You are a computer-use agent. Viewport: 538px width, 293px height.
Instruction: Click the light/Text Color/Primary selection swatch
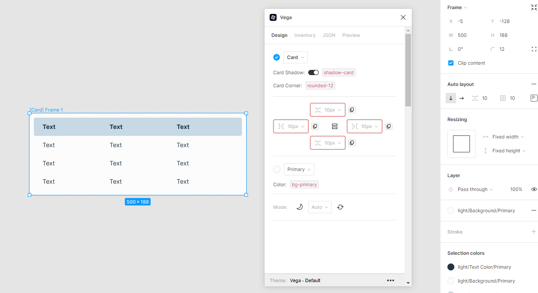point(451,267)
